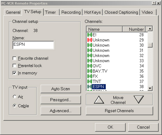The height and width of the screenshot is (135, 162).
Task: Open the Recording tab
Action: 71,12
